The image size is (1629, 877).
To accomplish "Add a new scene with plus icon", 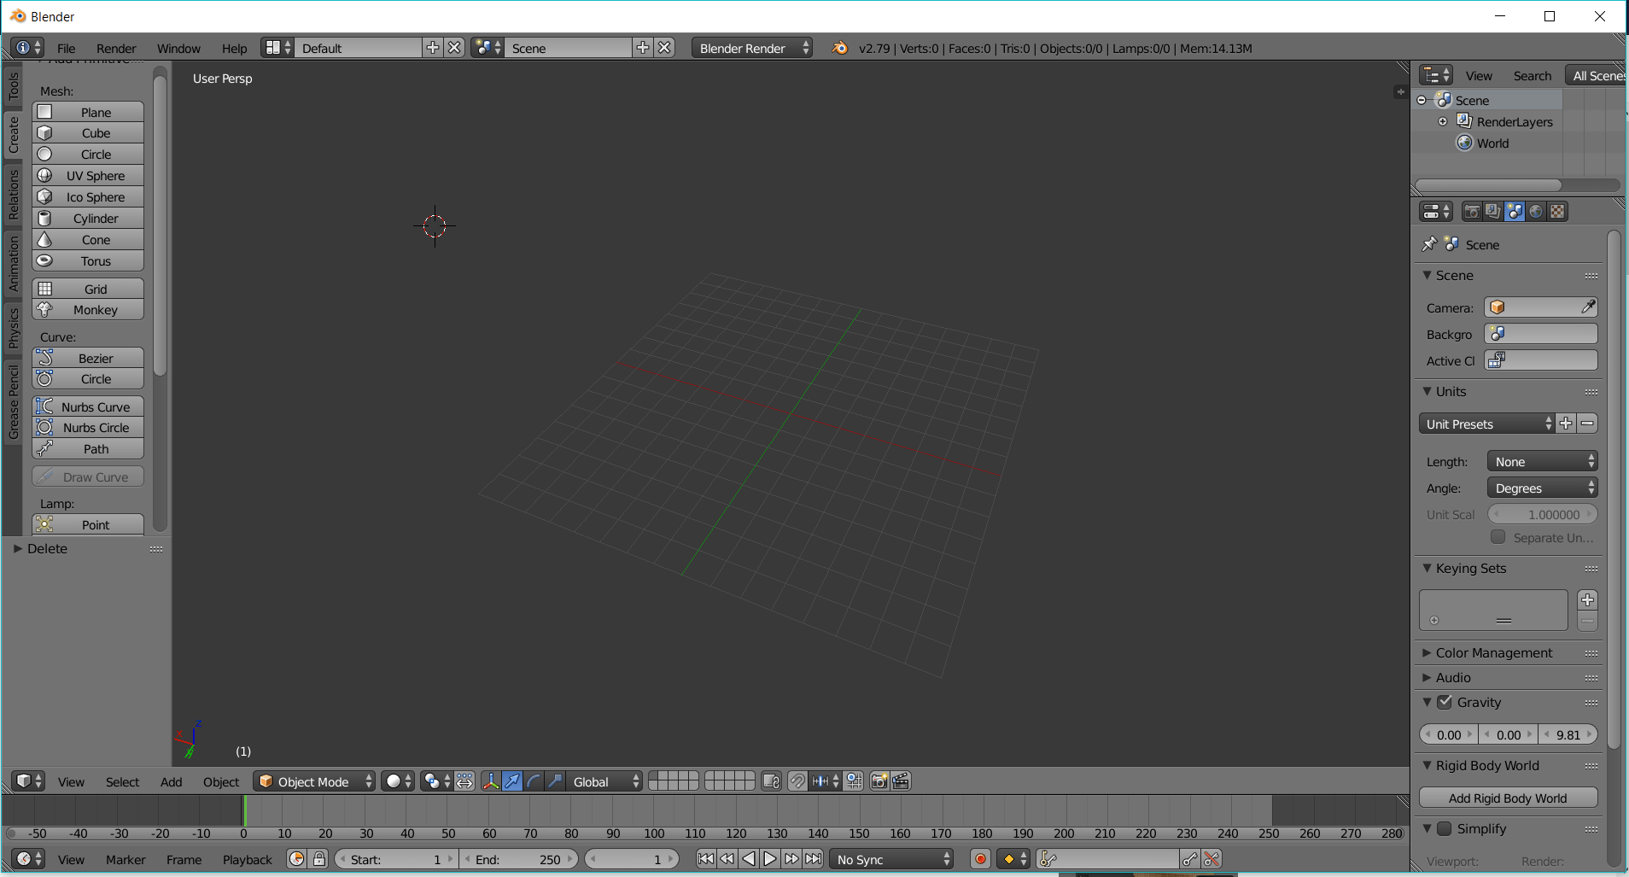I will click(643, 48).
